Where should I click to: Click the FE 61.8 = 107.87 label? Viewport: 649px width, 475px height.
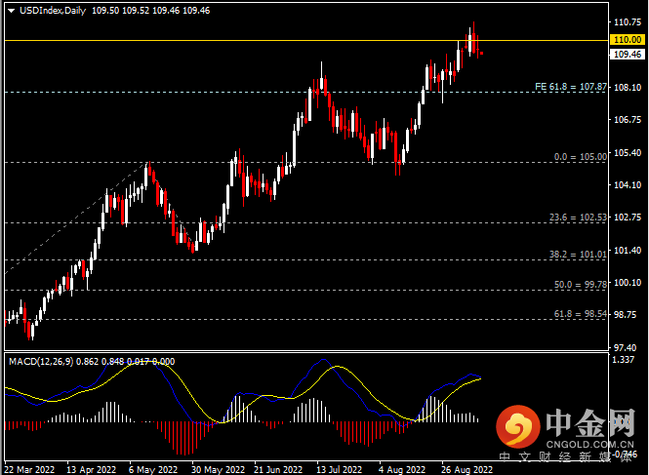571,87
